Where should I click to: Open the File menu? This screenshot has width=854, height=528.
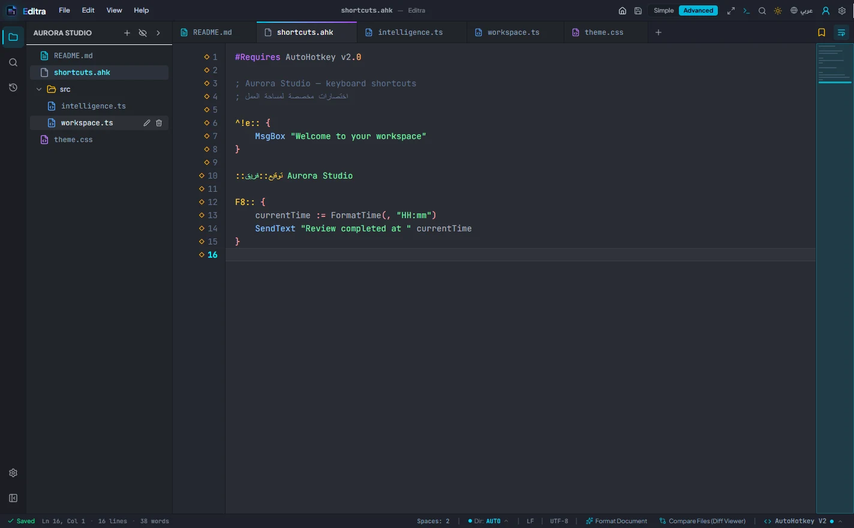(x=64, y=10)
